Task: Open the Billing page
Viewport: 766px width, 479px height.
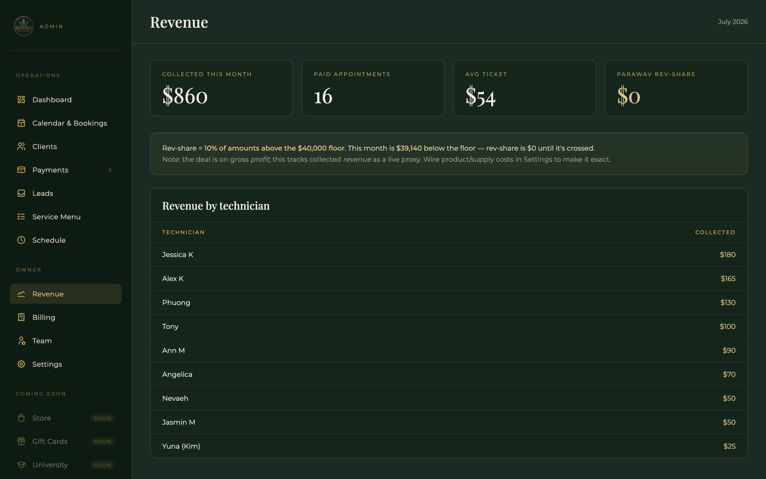Action: coord(66,318)
